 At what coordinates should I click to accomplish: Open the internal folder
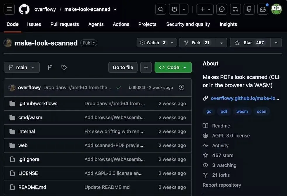point(27,131)
